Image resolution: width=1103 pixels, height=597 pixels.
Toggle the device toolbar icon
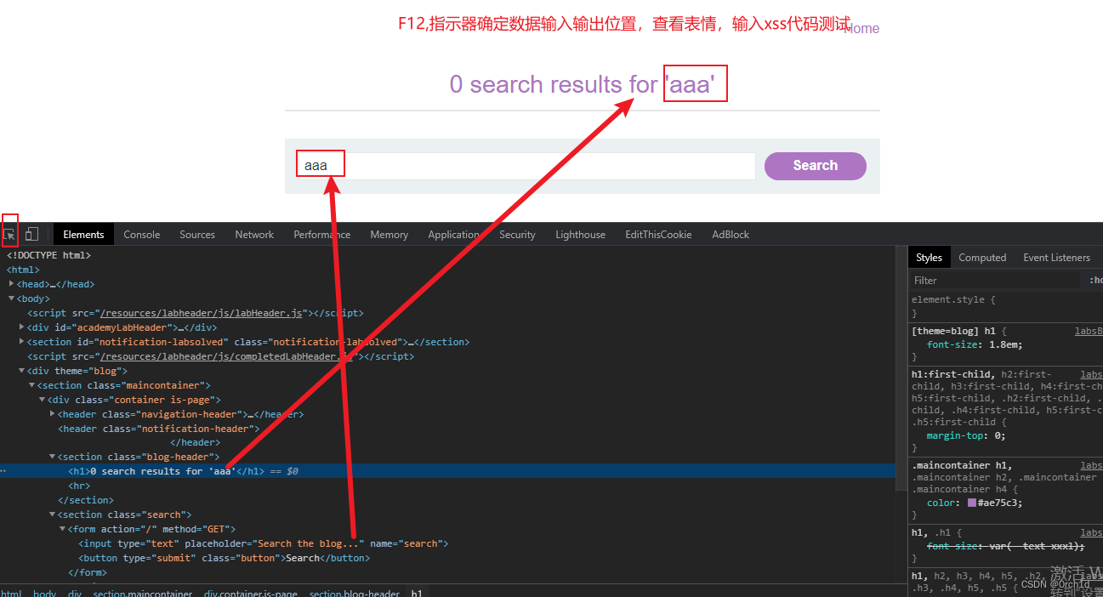coord(31,234)
